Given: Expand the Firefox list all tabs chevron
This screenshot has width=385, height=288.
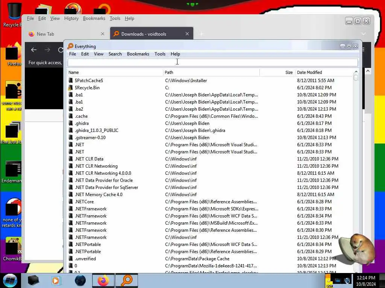Looking at the screenshot, I should coord(364,34).
